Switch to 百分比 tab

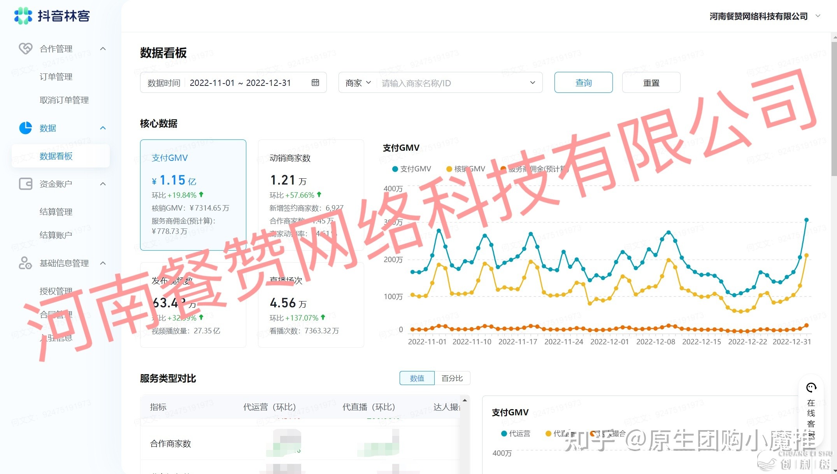point(452,378)
